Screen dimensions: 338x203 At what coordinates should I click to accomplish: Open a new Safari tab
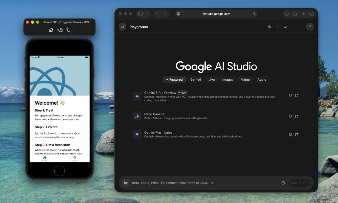303,14
